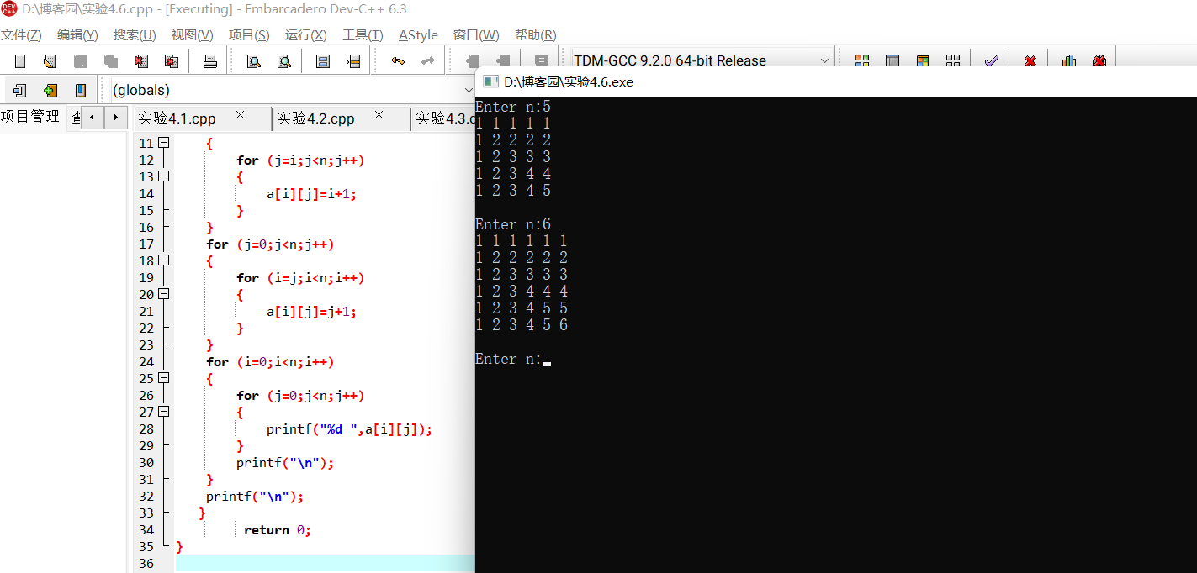Collapse the code fold at line 18
The width and height of the screenshot is (1197, 573).
point(163,260)
